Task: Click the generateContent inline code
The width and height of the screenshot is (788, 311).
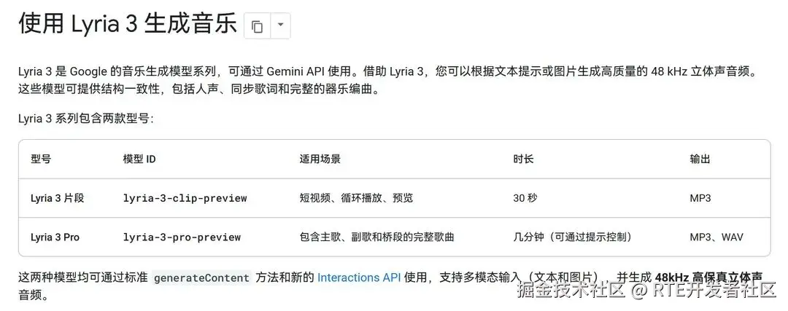Action: [201, 278]
